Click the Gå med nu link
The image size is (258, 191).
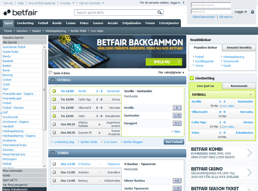click(x=226, y=17)
